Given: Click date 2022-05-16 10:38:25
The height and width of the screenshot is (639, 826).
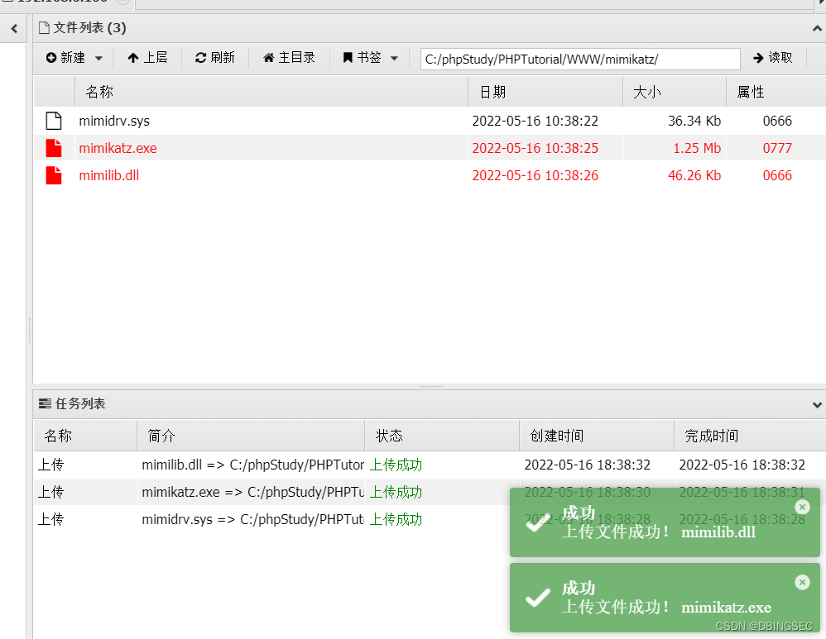Looking at the screenshot, I should (535, 149).
